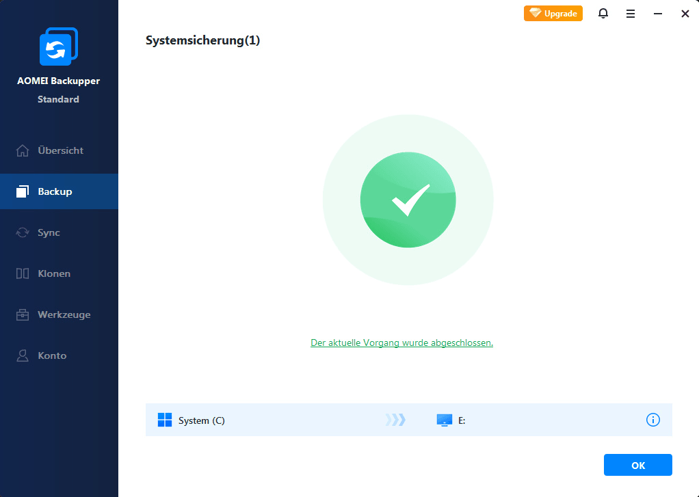Close the AOMEI Backupper window
Viewport: 699px width, 497px height.
pos(685,14)
